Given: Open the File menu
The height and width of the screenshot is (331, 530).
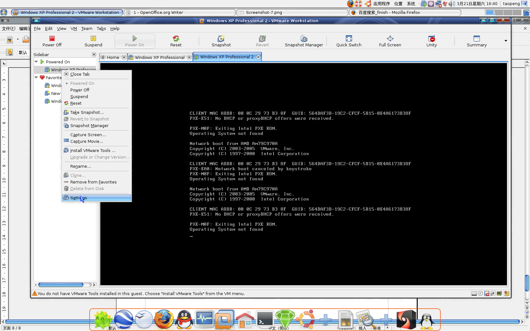Looking at the screenshot, I should [x=37, y=28].
